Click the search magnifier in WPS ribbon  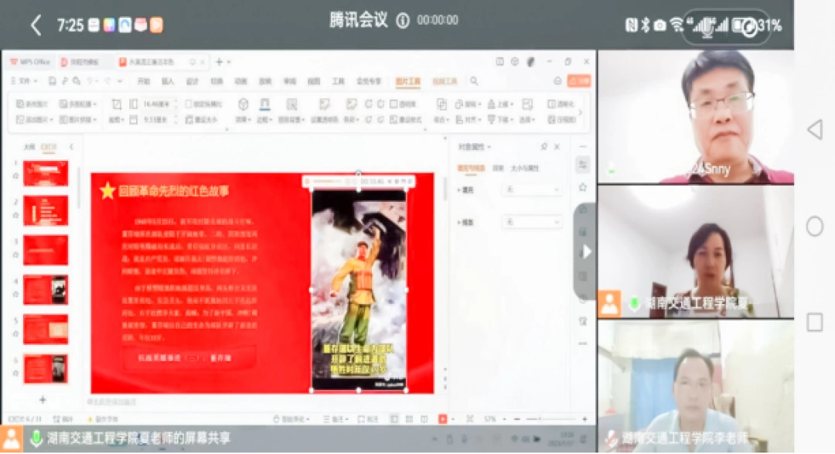point(474,81)
